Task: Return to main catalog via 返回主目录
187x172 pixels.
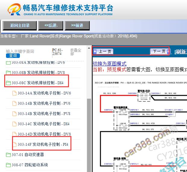Action: (20, 25)
